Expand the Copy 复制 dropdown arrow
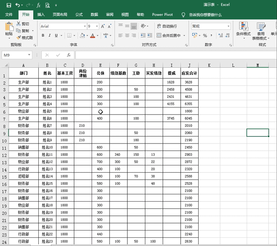Viewport: 277px width, 246px height. point(33,31)
